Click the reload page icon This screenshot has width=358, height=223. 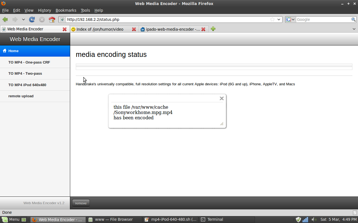coord(32,20)
